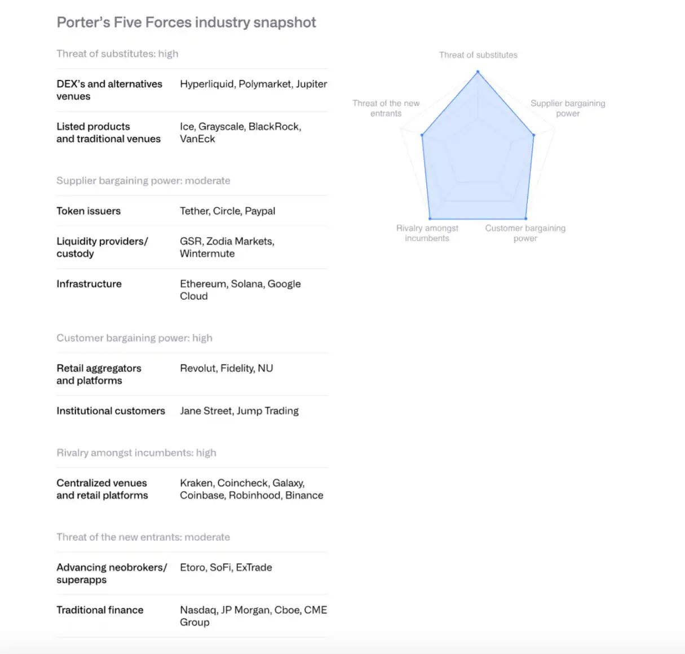The height and width of the screenshot is (654, 685).
Task: Click the blue filled pentagon in the radar chart
Action: click(478, 158)
